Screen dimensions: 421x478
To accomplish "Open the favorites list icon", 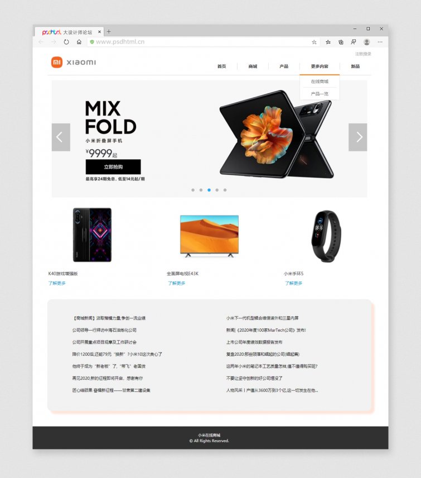I will click(x=328, y=42).
